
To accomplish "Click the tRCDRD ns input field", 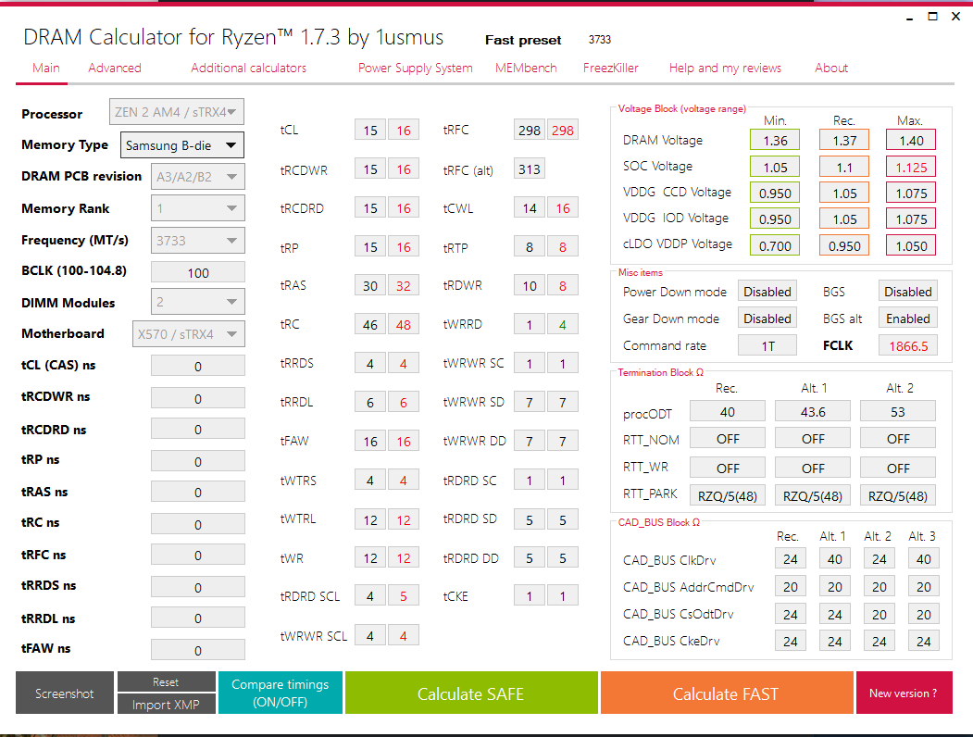I will click(x=198, y=430).
